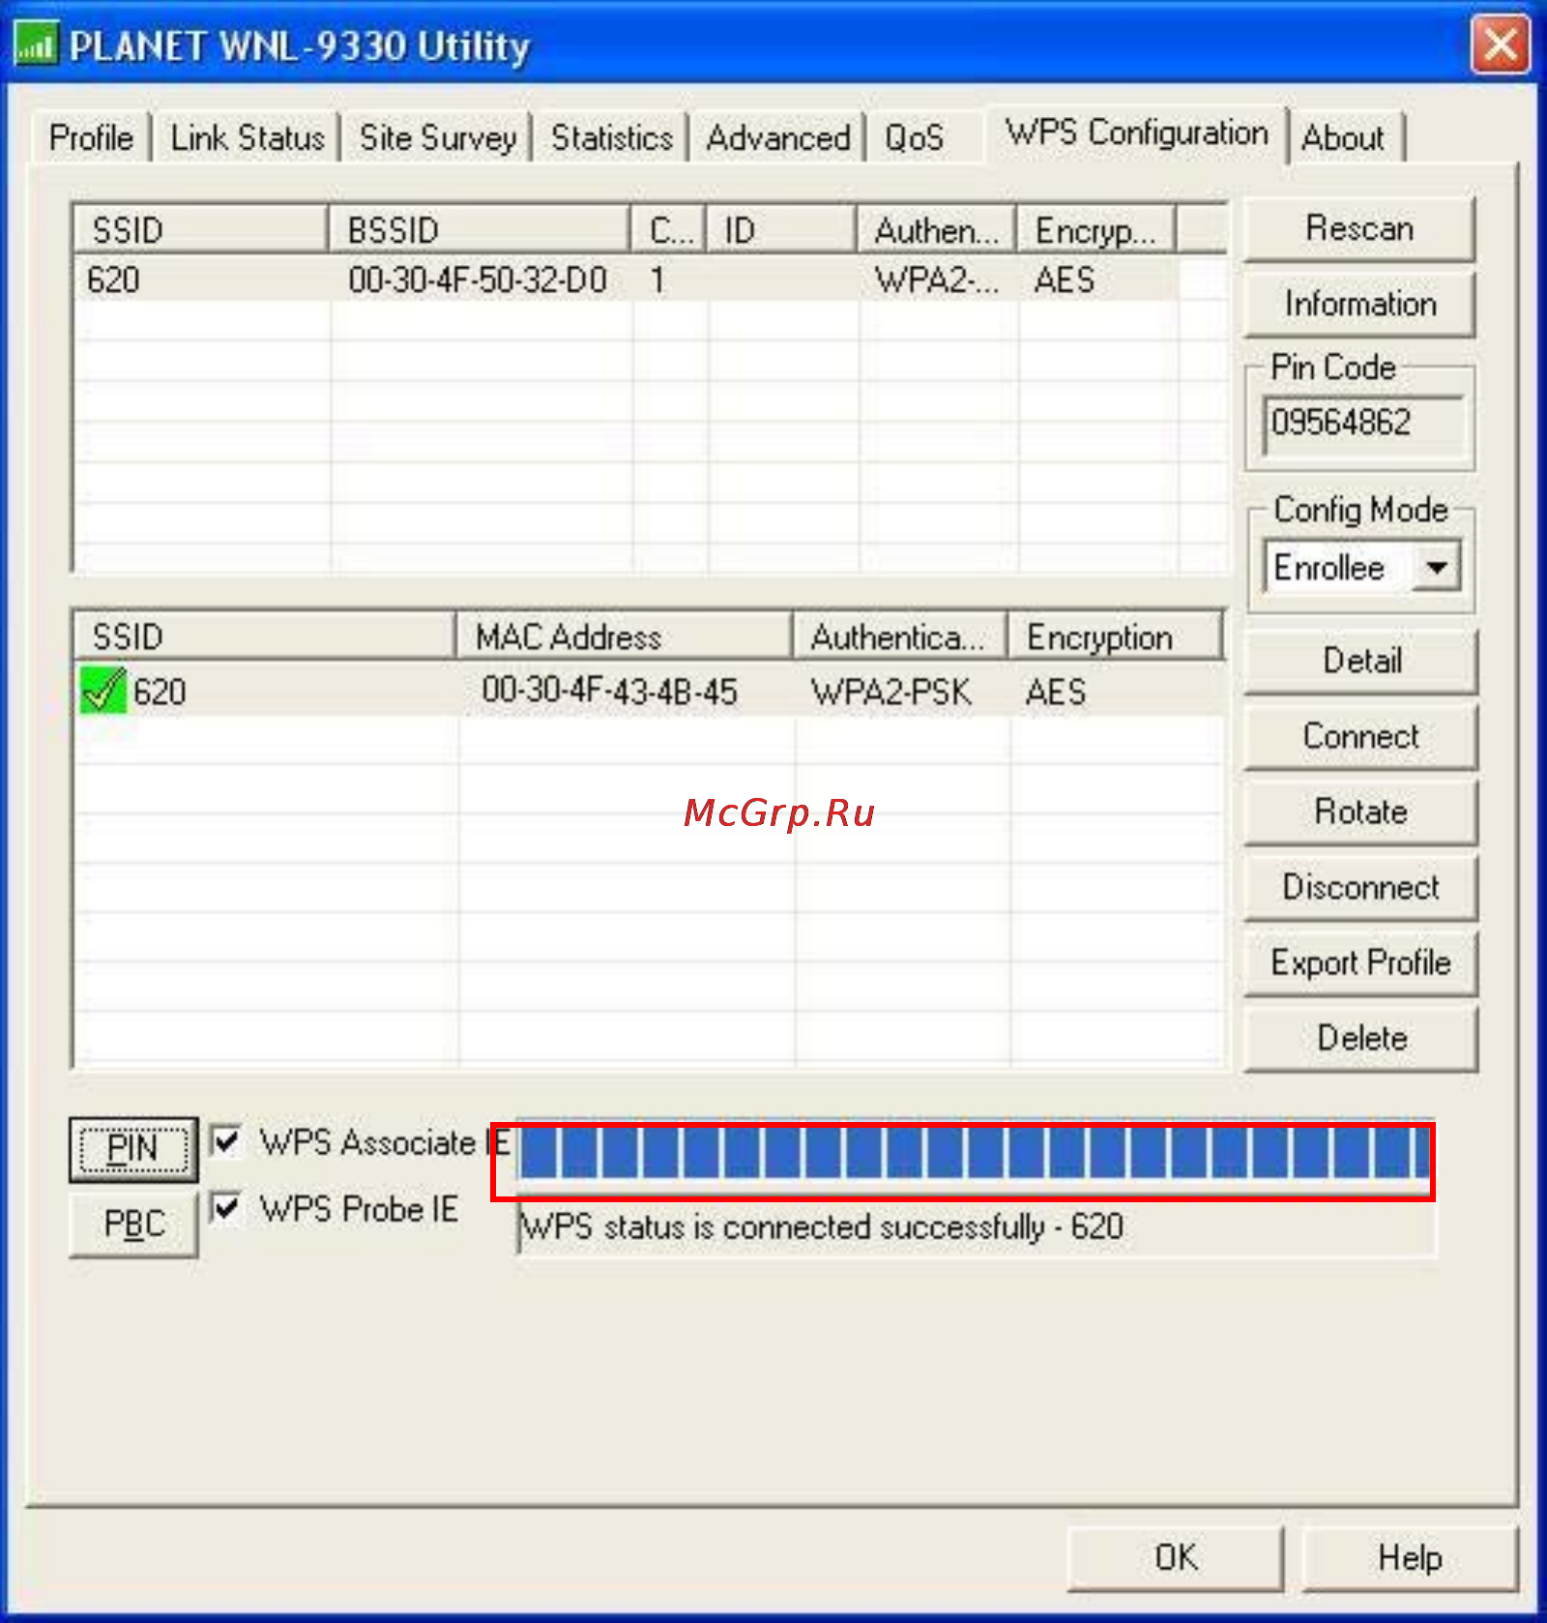Toggle the WPS Associate IE checkbox
This screenshot has width=1547, height=1623.
tap(226, 1141)
